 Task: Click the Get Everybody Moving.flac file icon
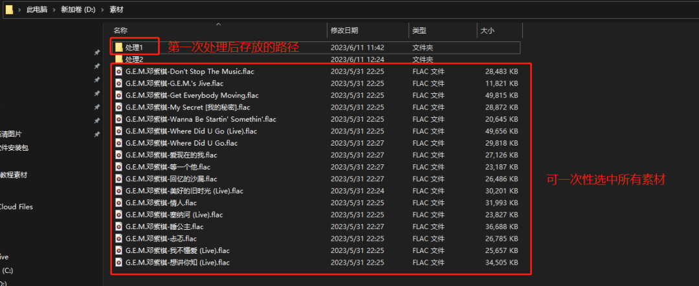click(118, 95)
